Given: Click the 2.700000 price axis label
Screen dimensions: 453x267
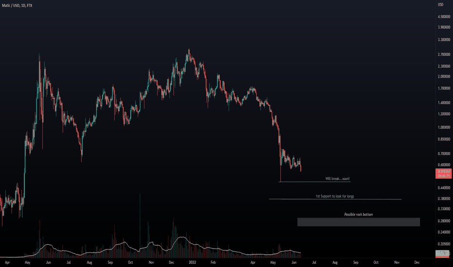Looking at the screenshot, I should point(444,54).
